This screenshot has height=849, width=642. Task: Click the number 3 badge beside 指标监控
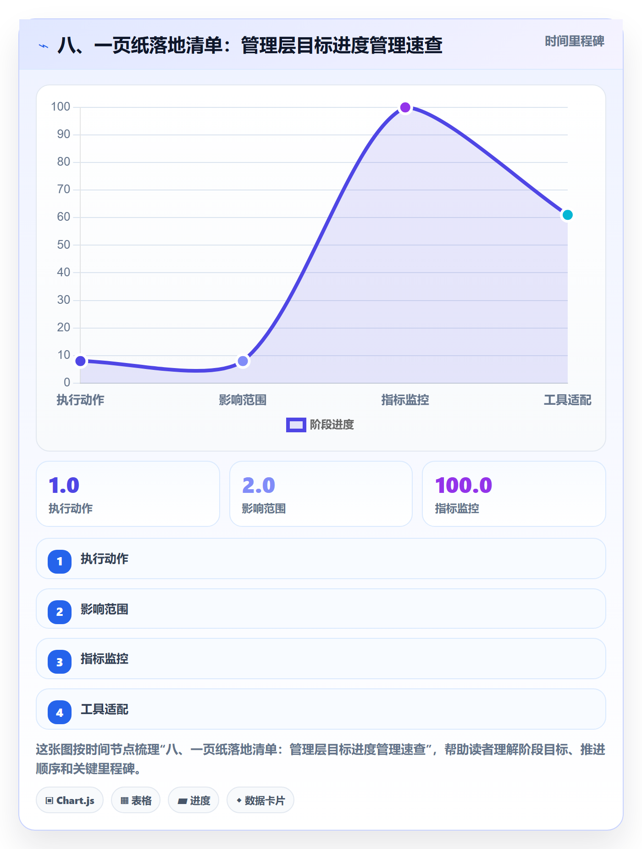click(60, 662)
